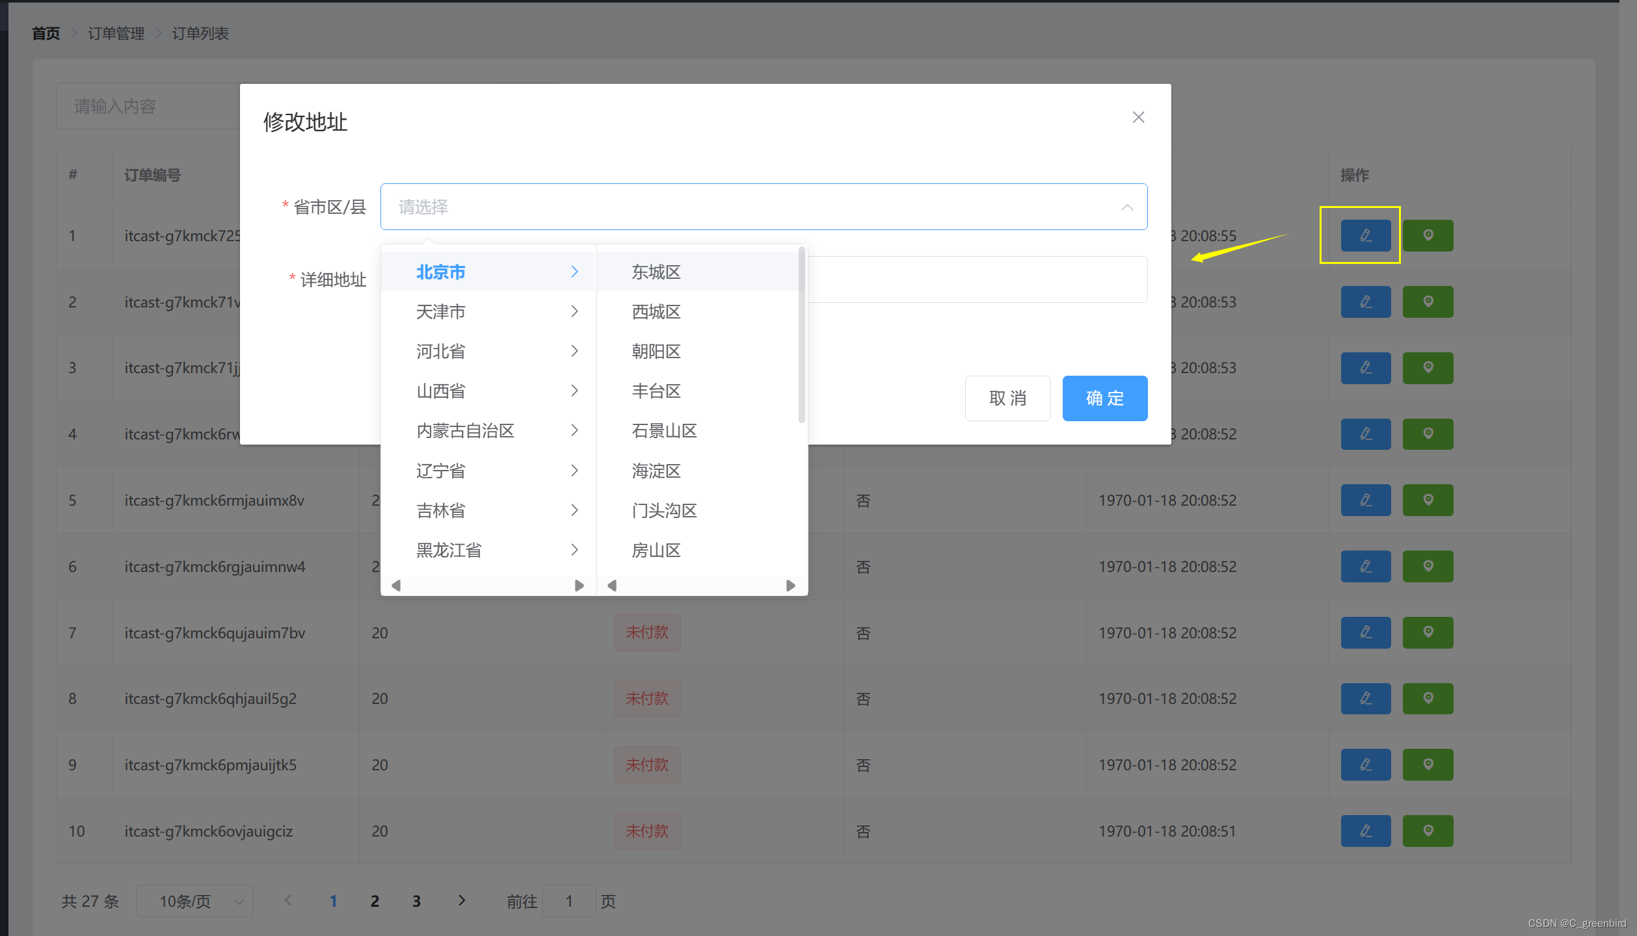Click the 前往 page number input
The image size is (1637, 936).
click(569, 901)
